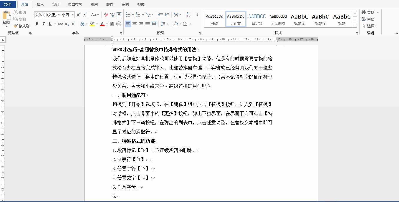The width and height of the screenshot is (399, 202).
Task: Open the line spacing dropdown
Action: 164,24
